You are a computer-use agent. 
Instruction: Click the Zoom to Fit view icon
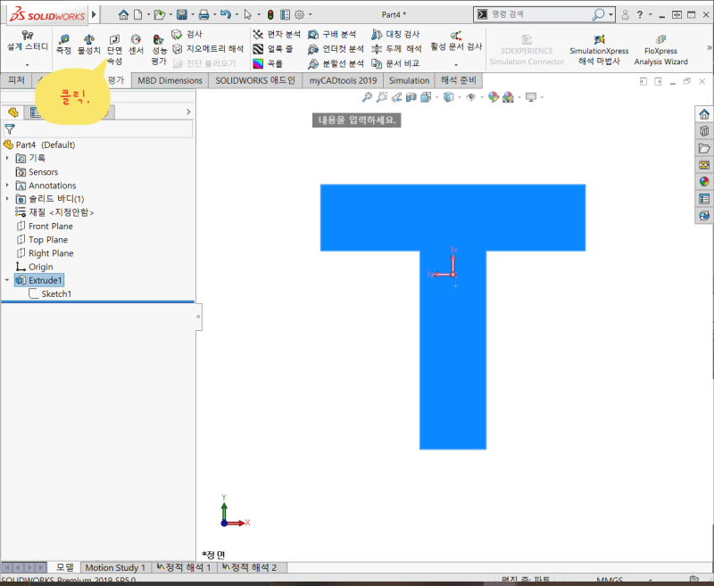coord(367,97)
